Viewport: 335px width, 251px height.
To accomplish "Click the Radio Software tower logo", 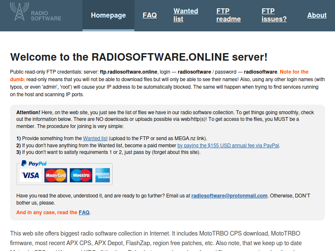I will click(19, 12).
